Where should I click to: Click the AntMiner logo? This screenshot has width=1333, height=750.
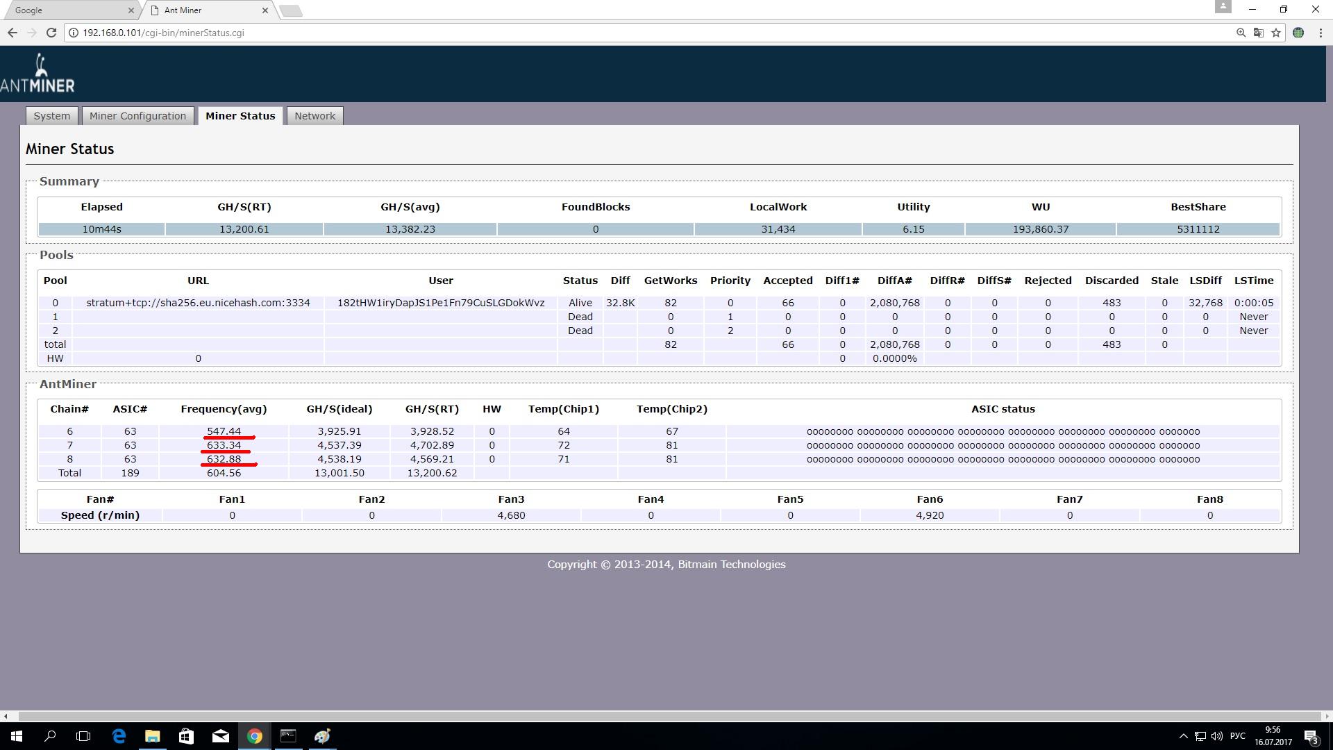[38, 74]
